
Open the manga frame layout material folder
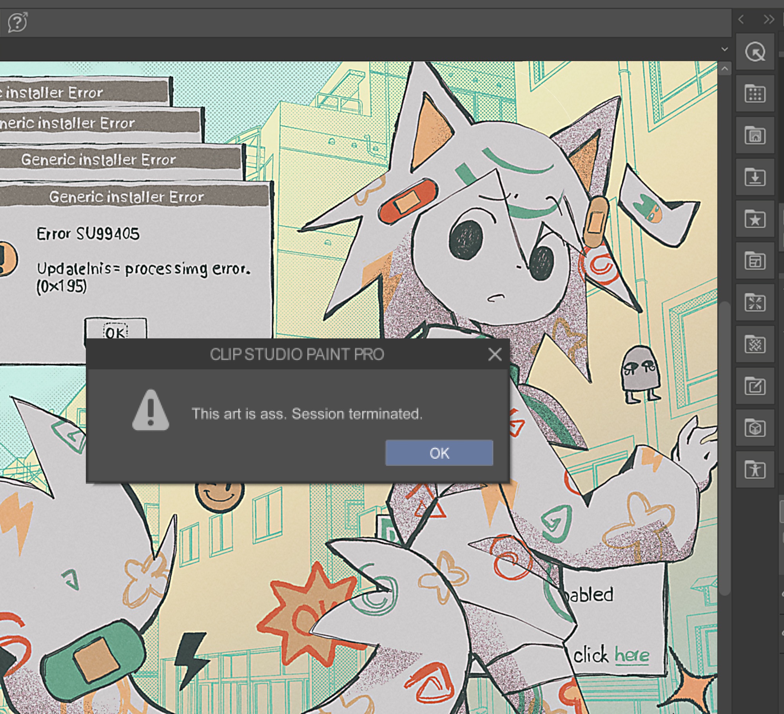pos(755,261)
